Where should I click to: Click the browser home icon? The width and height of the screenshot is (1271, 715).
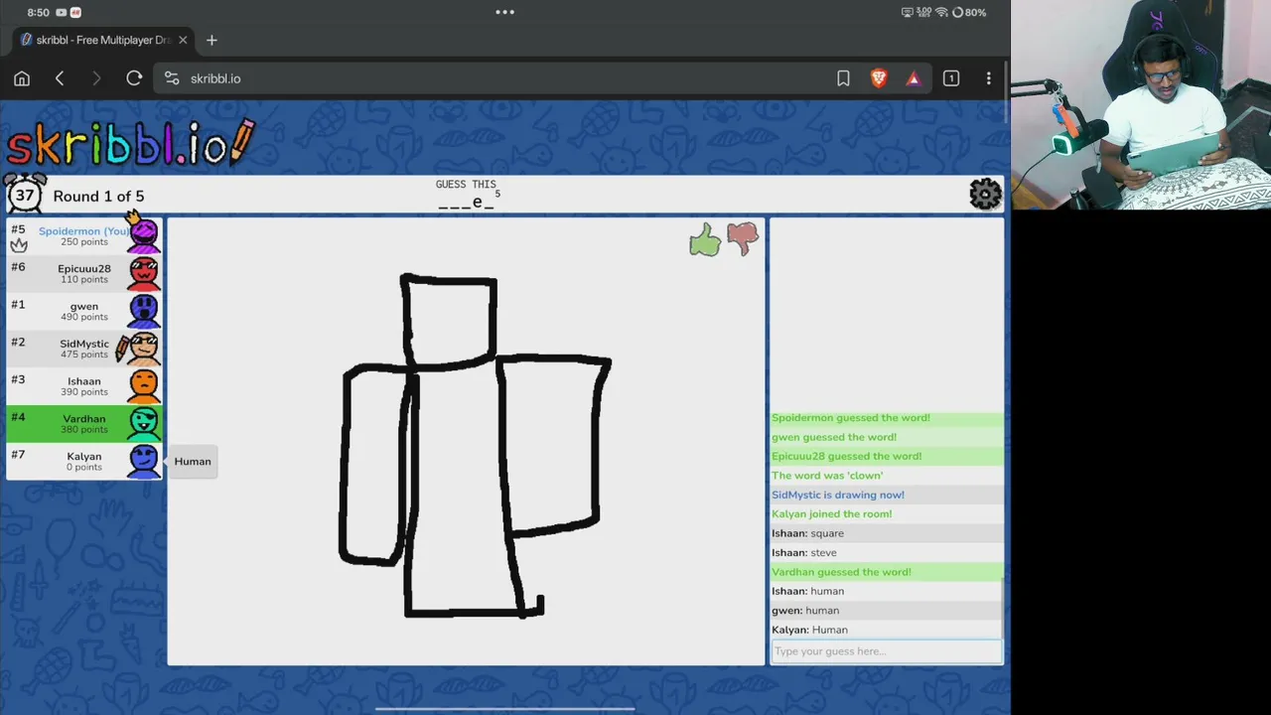(x=22, y=78)
